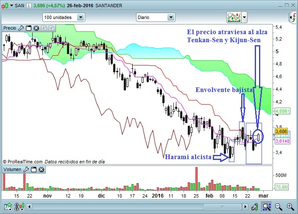The height and width of the screenshot is (214, 298).
Task: Select the zoom fit magnifier tool
Action: (267, 207)
